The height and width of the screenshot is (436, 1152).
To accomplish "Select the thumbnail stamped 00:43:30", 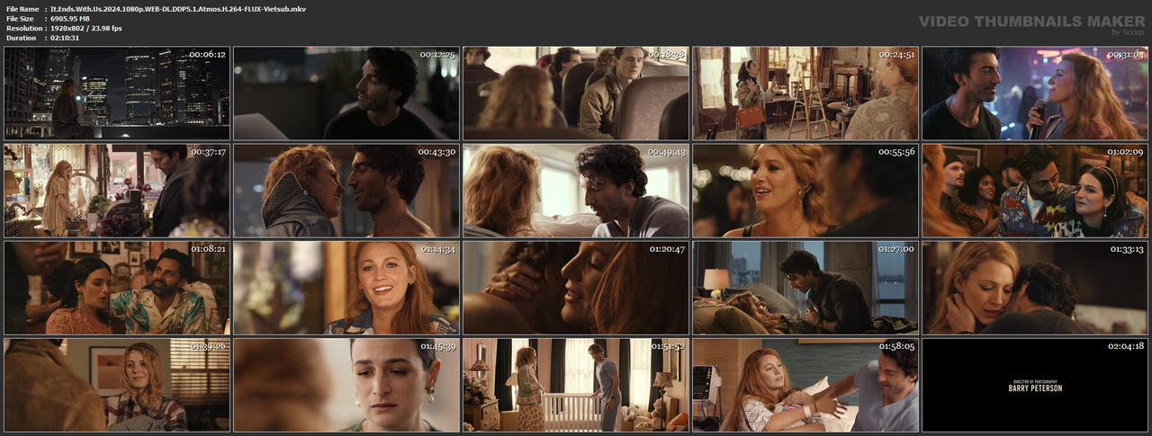I will coord(346,191).
